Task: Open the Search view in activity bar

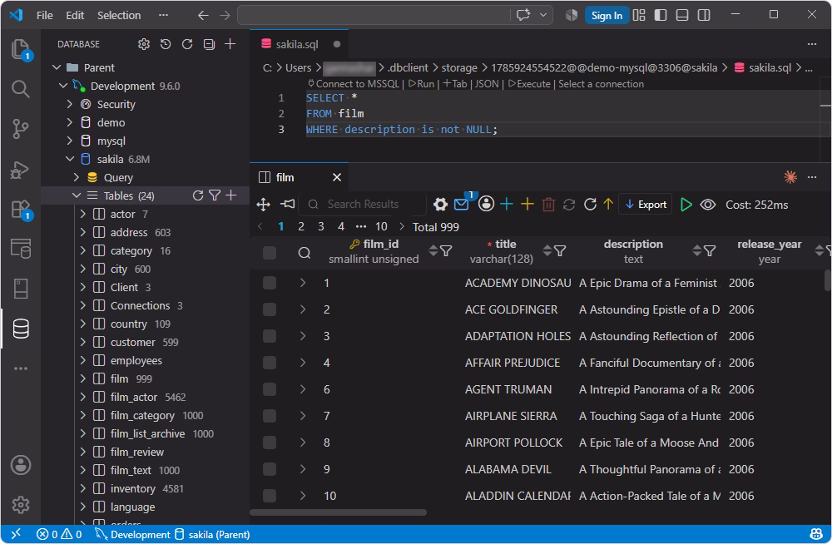Action: [20, 89]
